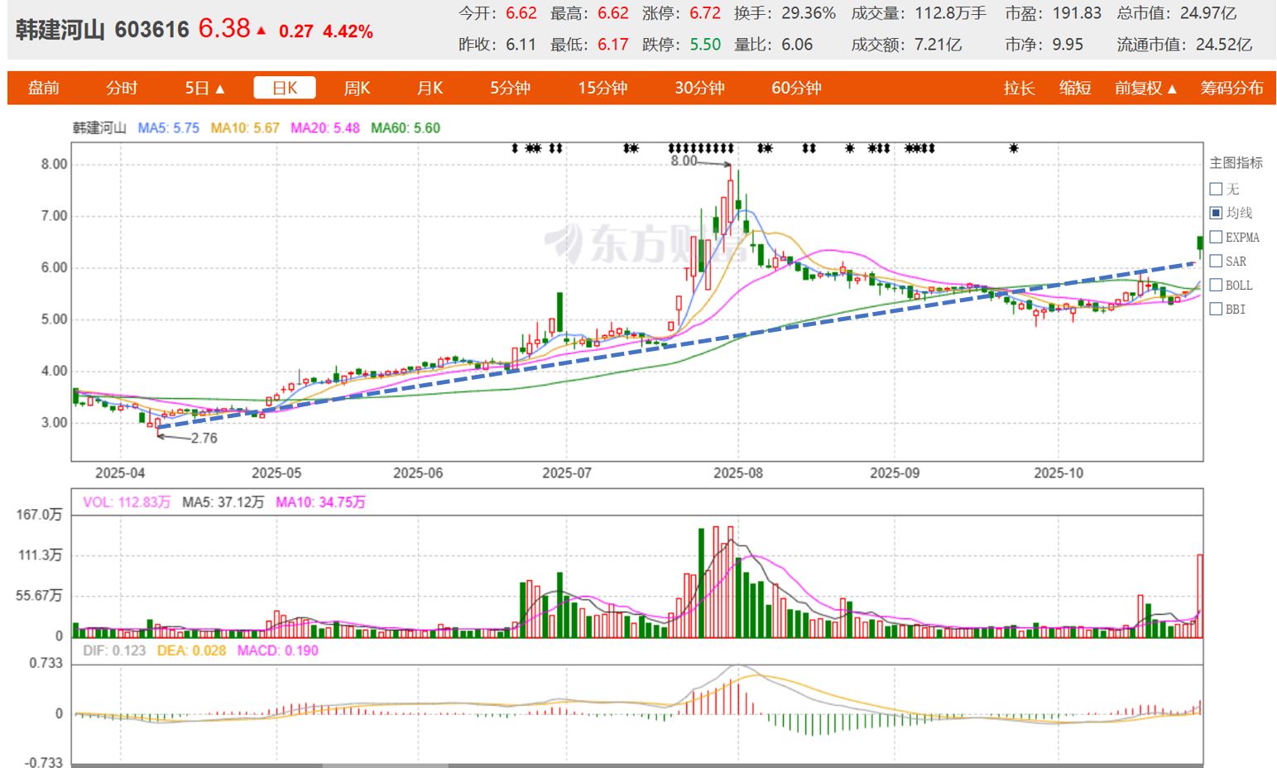The image size is (1277, 768).
Task: Click the 2025-10 date axis label
Action: 1059,473
